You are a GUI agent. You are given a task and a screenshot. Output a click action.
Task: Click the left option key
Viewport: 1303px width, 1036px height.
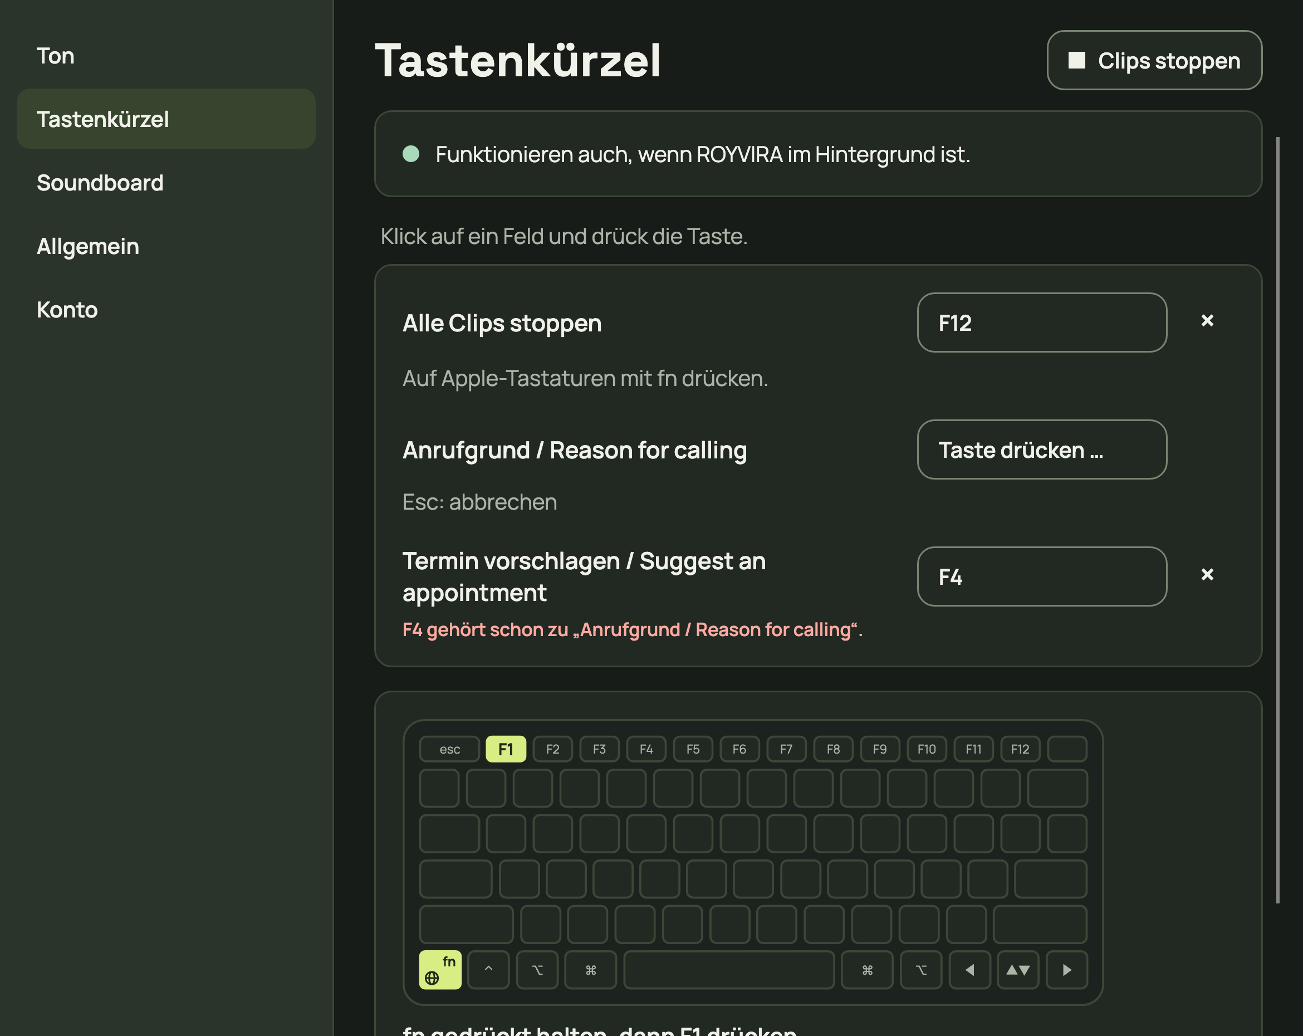tap(537, 970)
